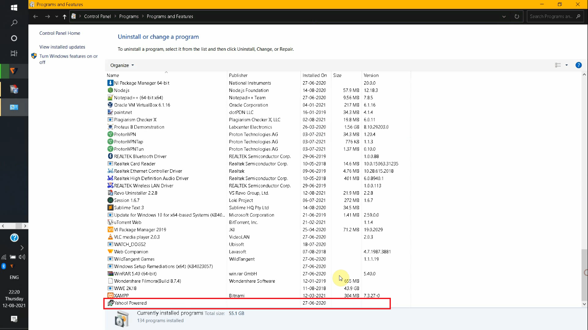Viewport: 588px width, 330px height.
Task: Open the Help question mark icon
Action: coord(579,65)
